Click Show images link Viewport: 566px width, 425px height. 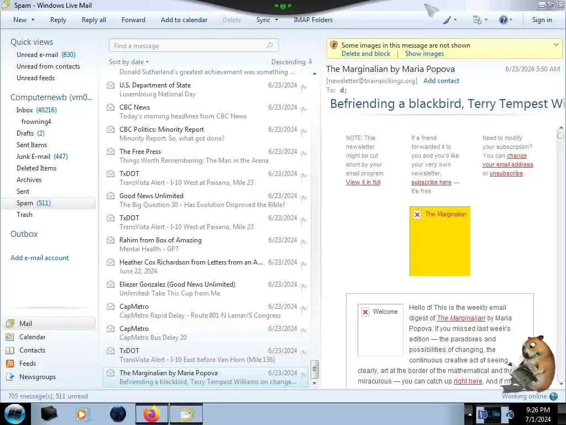coord(424,54)
